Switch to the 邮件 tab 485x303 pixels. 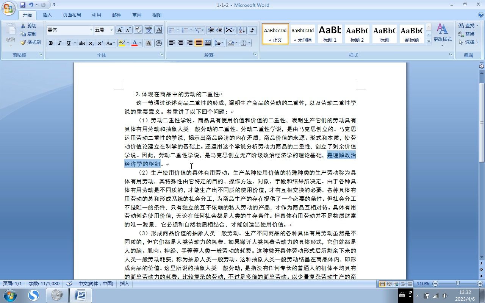click(117, 15)
